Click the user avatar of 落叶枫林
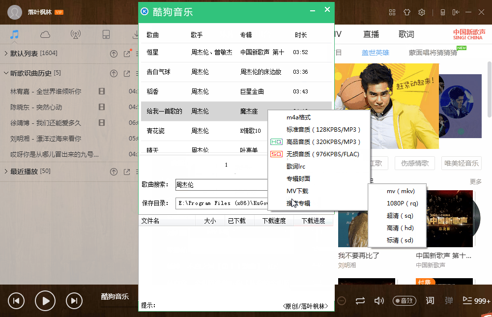 coord(14,12)
